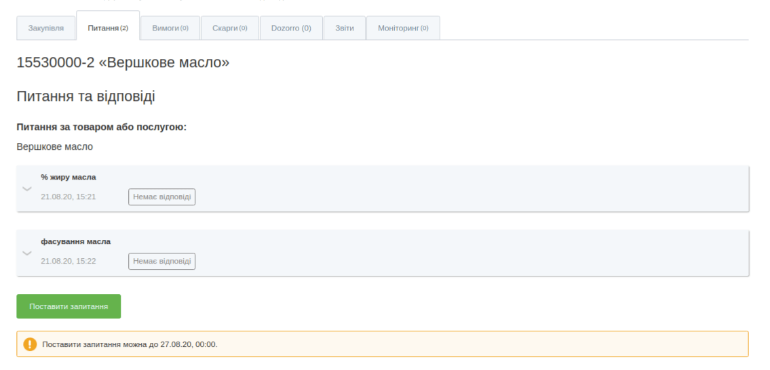Expand the 'фасування масла' question chevron
Screen dimensions: 770x370
pos(27,253)
